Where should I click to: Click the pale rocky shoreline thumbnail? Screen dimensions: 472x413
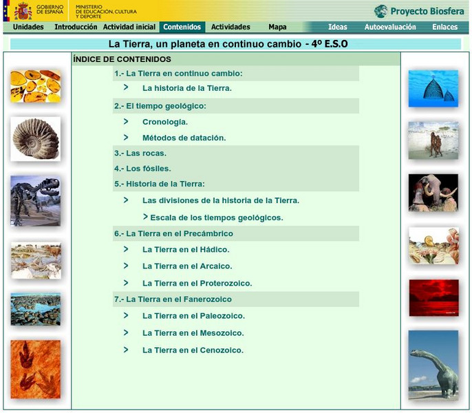(x=36, y=261)
